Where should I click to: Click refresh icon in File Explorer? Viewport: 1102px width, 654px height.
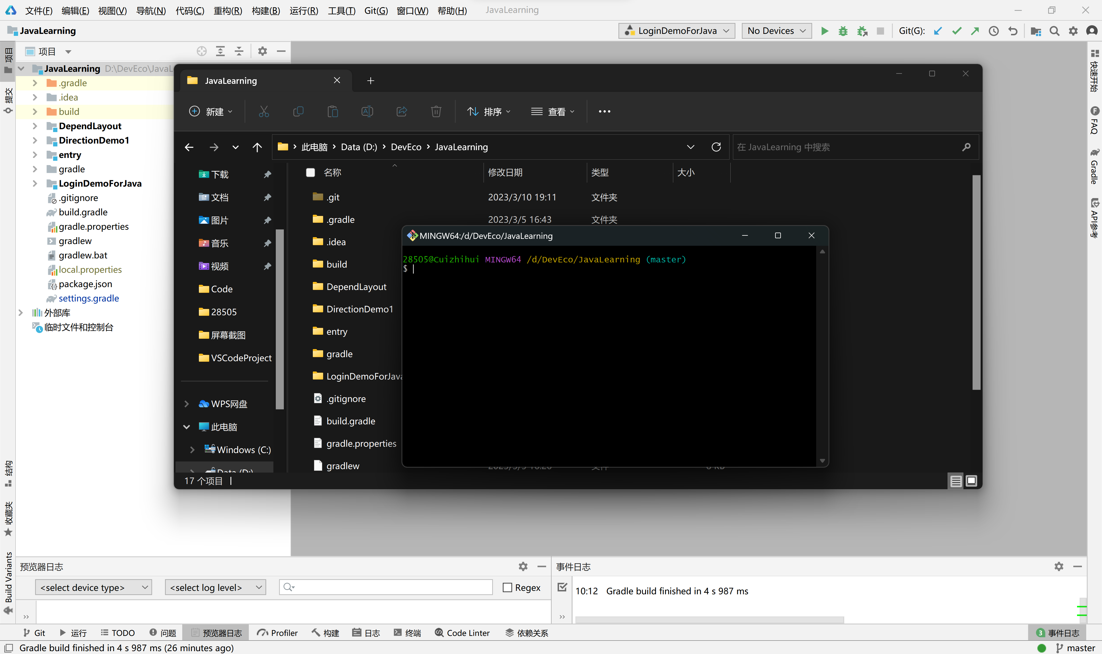point(716,147)
